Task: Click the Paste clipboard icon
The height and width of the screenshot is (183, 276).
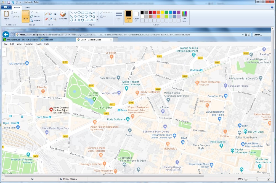Action: 6,14
